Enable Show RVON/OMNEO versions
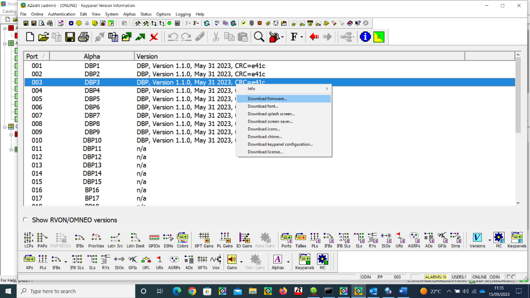The width and height of the screenshot is (530, 298). (25, 220)
